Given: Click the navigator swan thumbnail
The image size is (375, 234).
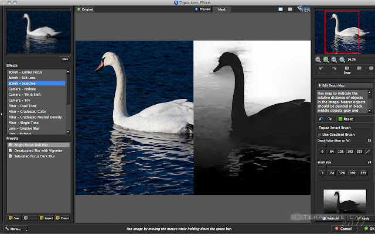Looking at the screenshot, I should pyautogui.click(x=345, y=32).
